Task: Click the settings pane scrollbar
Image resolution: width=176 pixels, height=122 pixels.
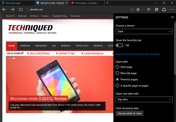Action: pyautogui.click(x=175, y=48)
